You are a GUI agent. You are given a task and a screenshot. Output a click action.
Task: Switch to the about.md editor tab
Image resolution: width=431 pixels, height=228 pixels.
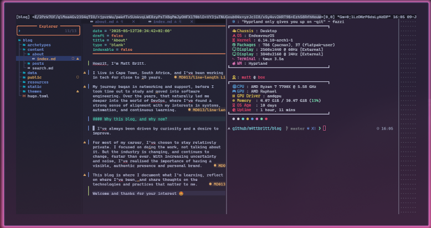click(x=104, y=21)
